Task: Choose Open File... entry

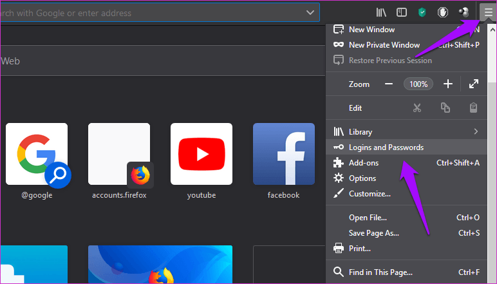Action: point(406,218)
